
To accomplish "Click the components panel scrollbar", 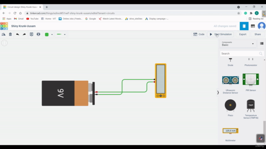I will [x=264, y=128].
